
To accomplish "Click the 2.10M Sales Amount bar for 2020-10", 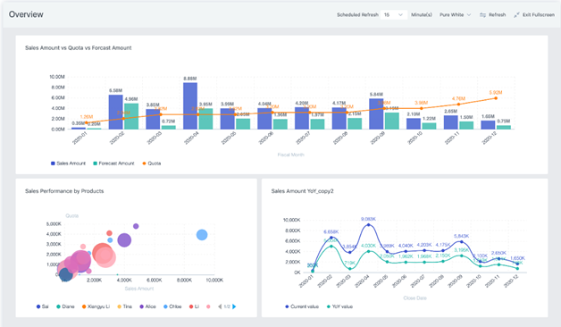I will point(414,124).
